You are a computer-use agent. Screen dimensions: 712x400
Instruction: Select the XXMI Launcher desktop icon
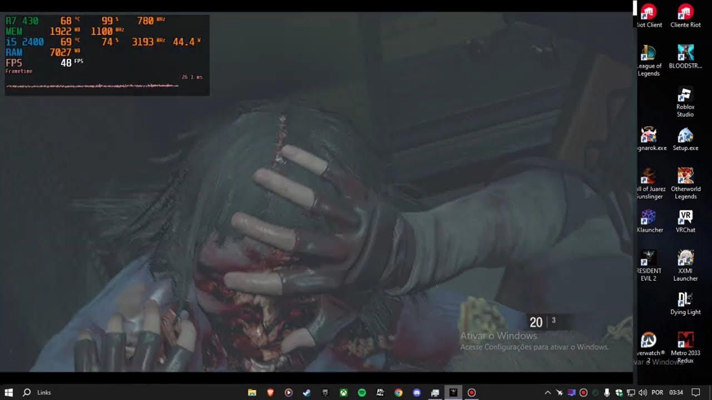tap(685, 266)
